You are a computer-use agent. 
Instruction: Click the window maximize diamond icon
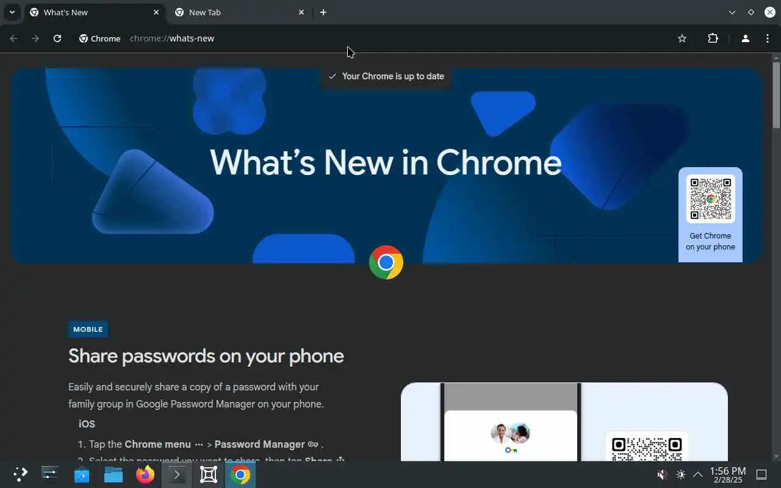751,12
